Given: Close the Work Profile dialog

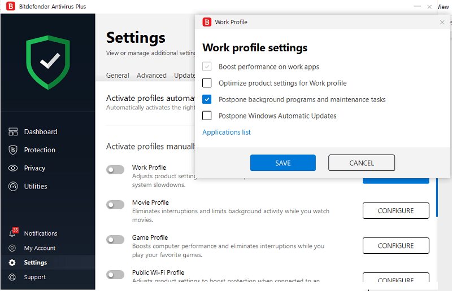Looking at the screenshot, I should [x=442, y=22].
